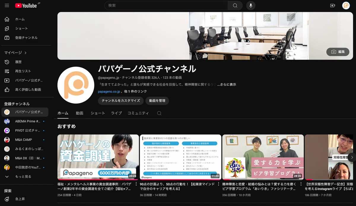356x206 pixels.
Task: Open title 福祉・メンタルヘルス事業の資金調達事例
Action: [94, 186]
